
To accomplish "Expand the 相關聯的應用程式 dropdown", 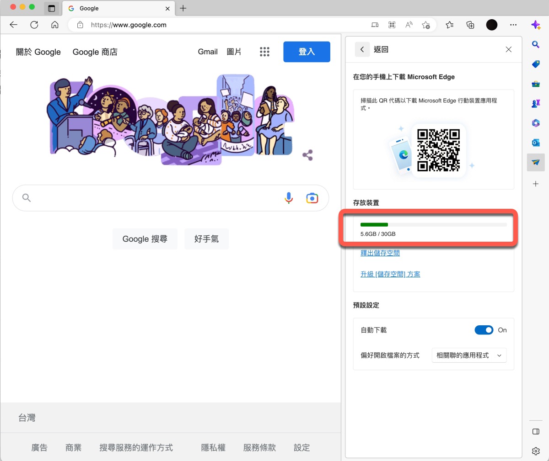I will tap(469, 355).
